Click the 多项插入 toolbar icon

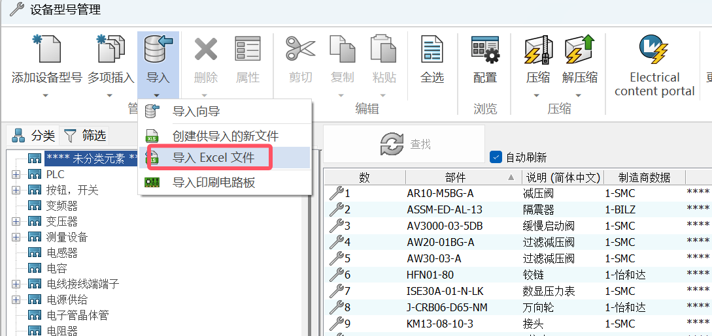[x=110, y=50]
